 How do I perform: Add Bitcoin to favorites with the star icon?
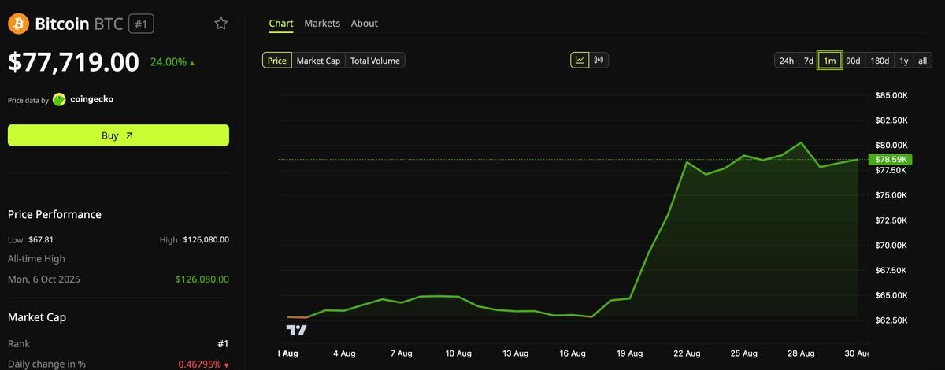[x=221, y=24]
